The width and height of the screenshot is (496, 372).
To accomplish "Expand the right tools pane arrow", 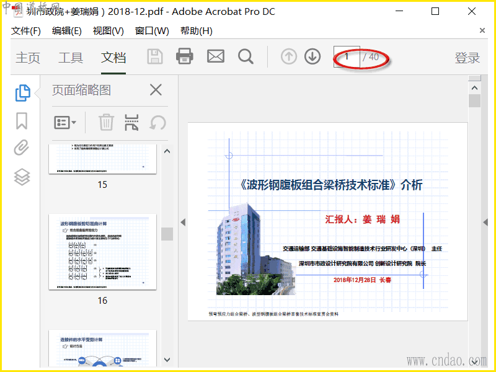I will pos(485,222).
